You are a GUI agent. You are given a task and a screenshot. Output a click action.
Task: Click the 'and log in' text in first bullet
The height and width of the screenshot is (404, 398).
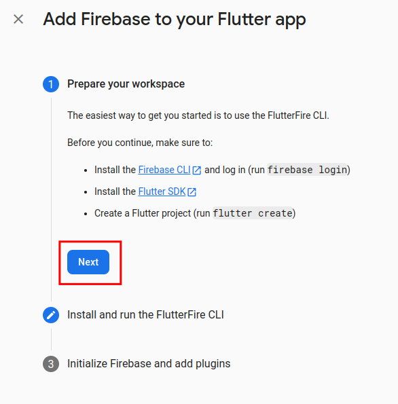225,170
